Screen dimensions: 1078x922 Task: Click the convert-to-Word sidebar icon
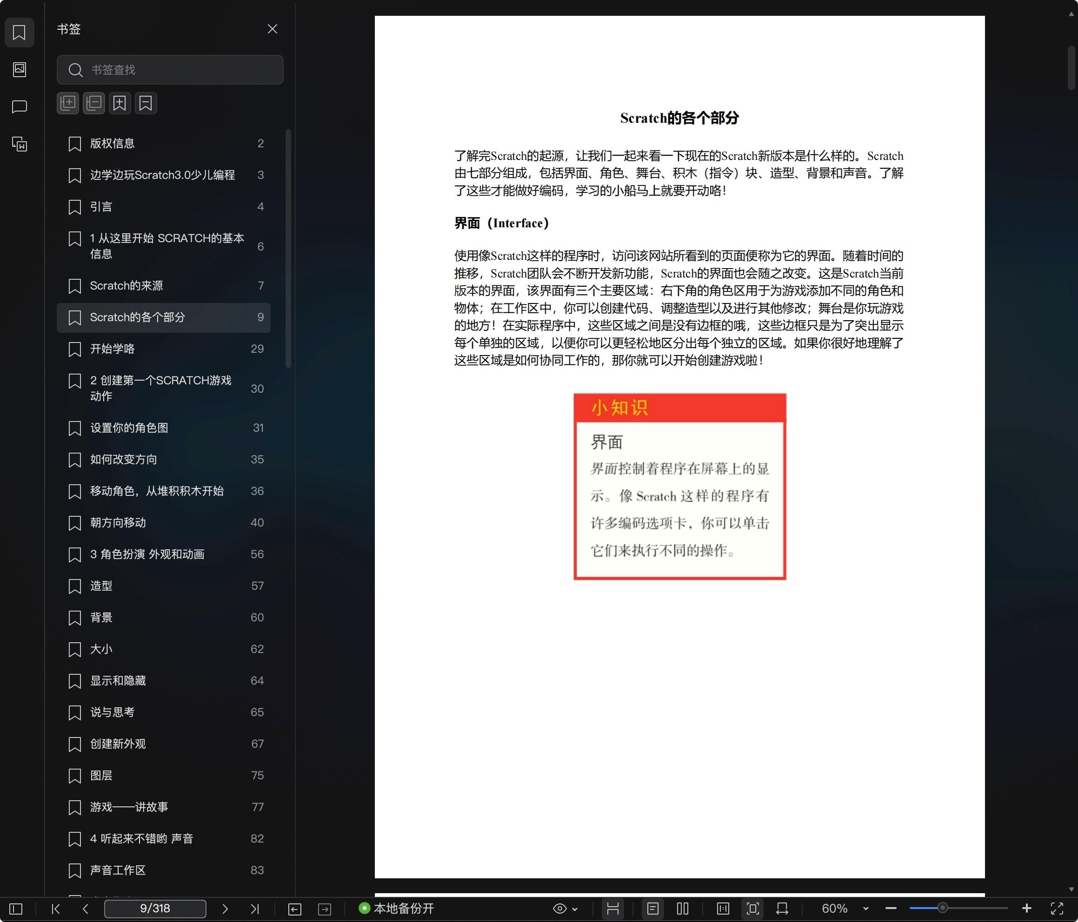pyautogui.click(x=19, y=144)
